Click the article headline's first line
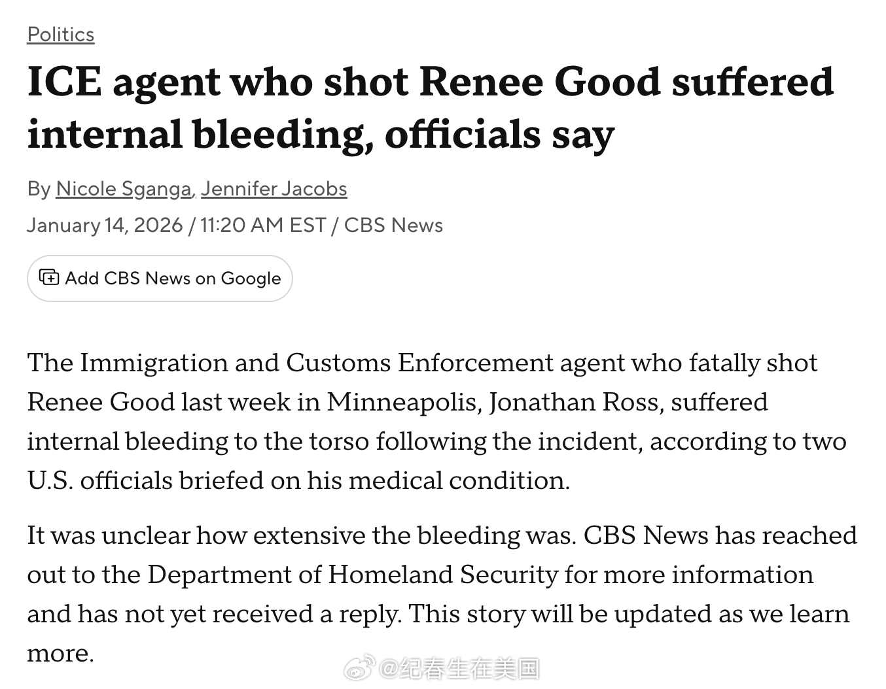Image resolution: width=886 pixels, height=689 pixels. 430,82
